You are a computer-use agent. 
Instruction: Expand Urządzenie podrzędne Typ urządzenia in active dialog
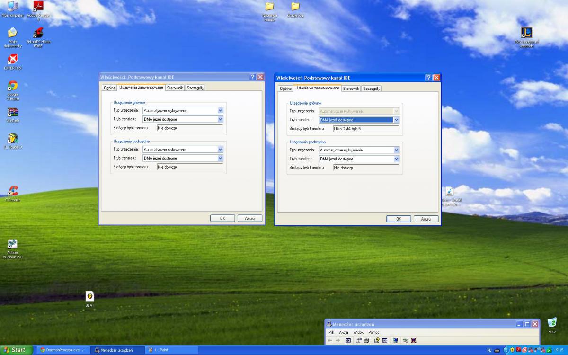[397, 150]
